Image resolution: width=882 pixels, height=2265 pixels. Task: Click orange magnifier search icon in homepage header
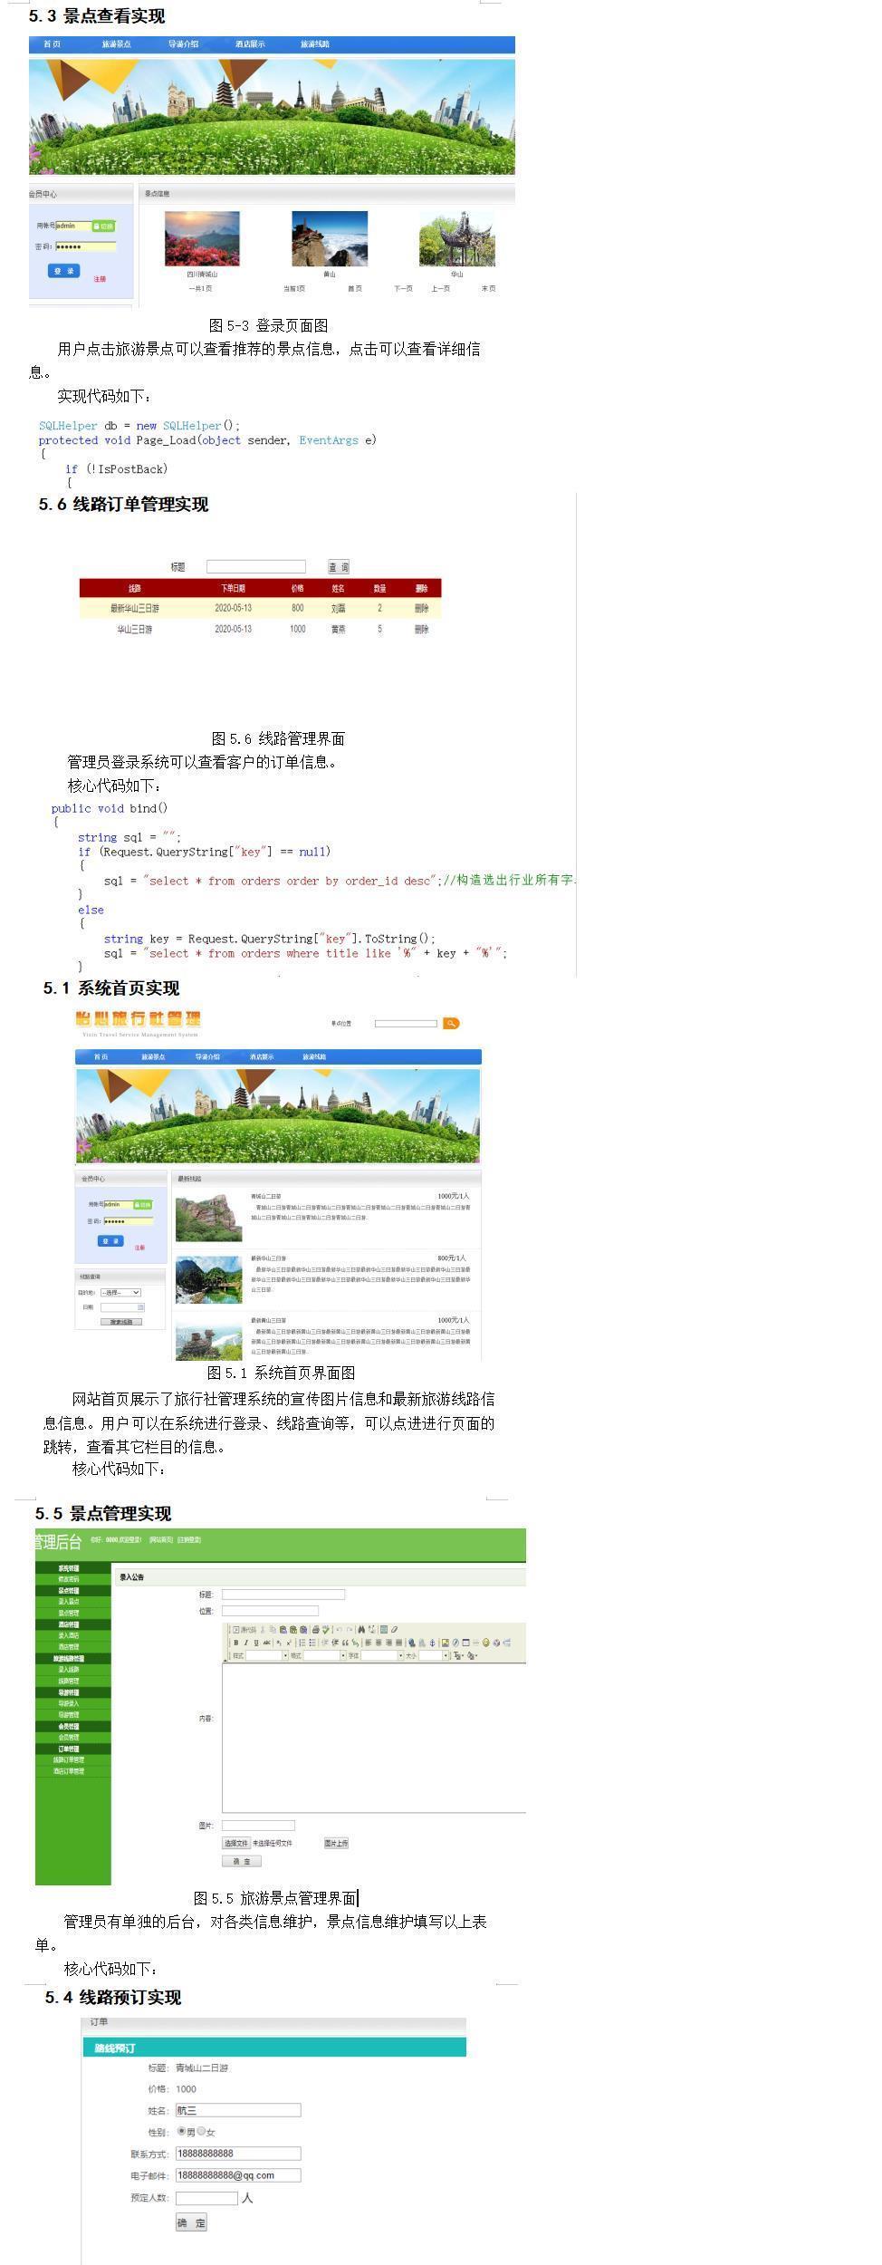coord(451,1023)
